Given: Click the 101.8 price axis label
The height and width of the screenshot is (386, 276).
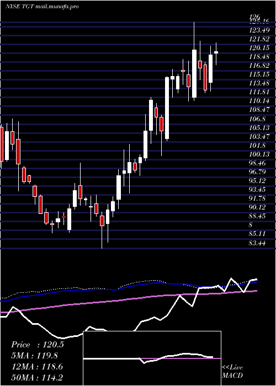Looking at the screenshot, I should click(x=257, y=146).
